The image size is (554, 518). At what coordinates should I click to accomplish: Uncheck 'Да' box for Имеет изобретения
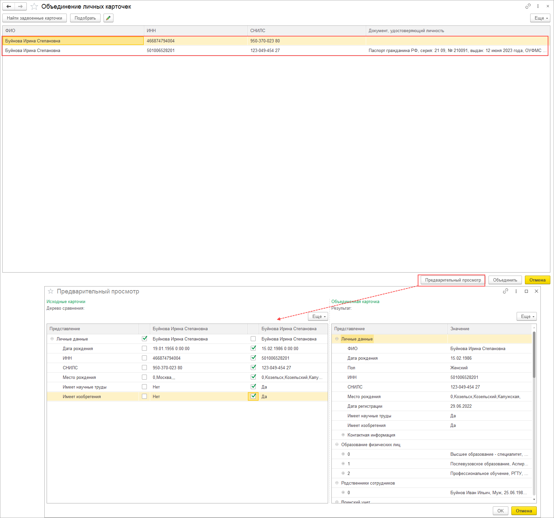pyautogui.click(x=253, y=396)
